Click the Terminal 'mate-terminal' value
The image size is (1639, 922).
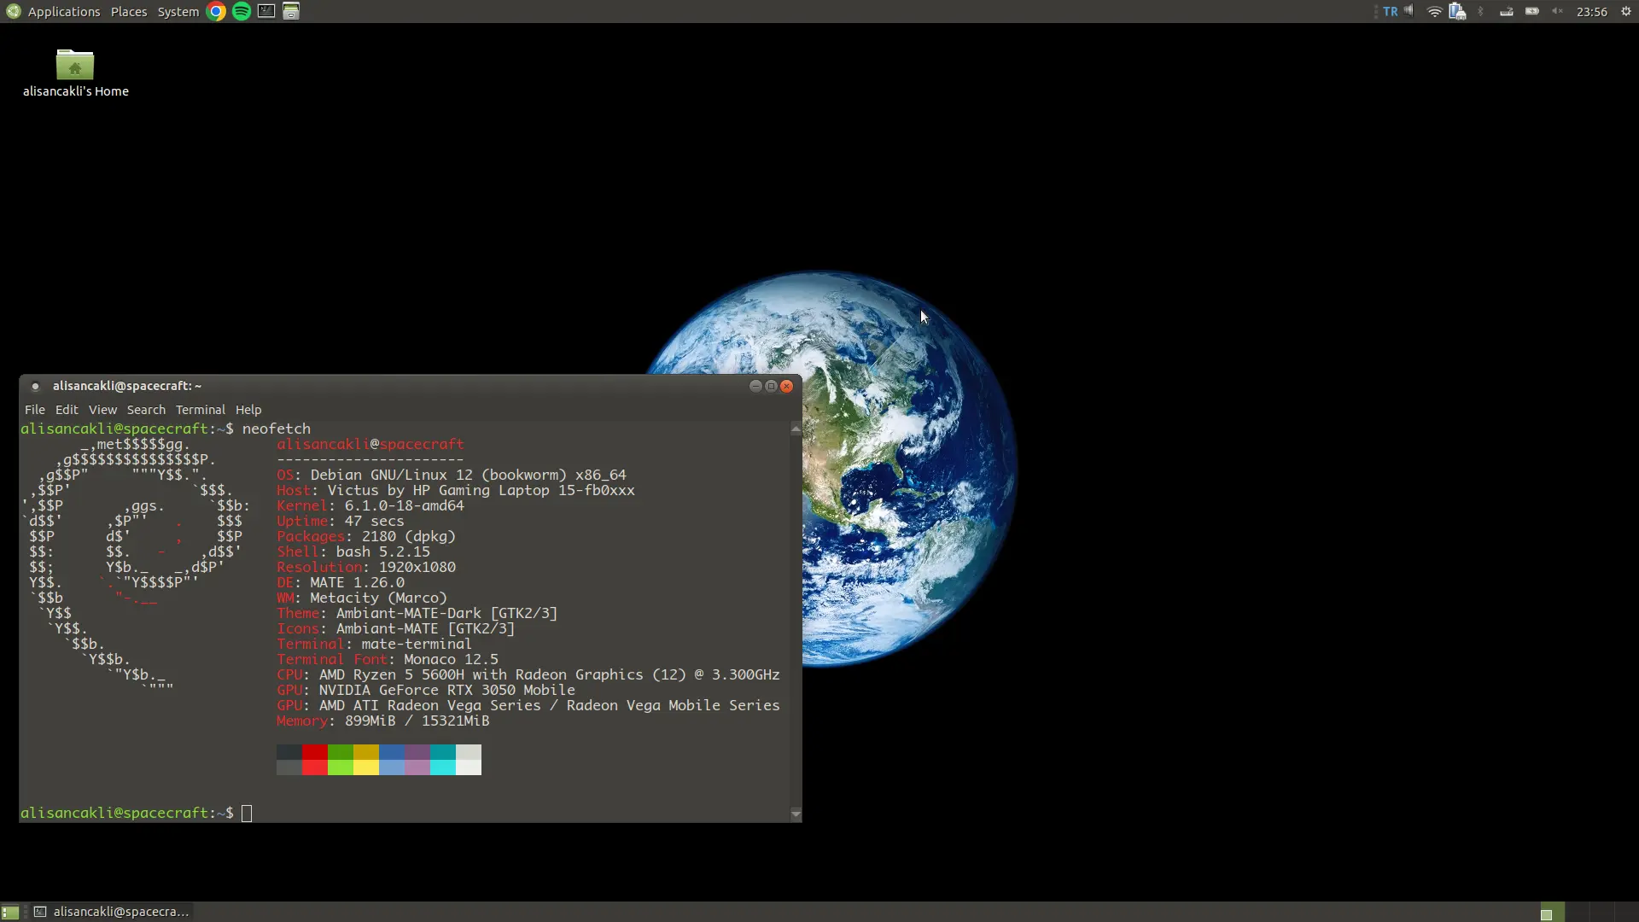(x=417, y=644)
